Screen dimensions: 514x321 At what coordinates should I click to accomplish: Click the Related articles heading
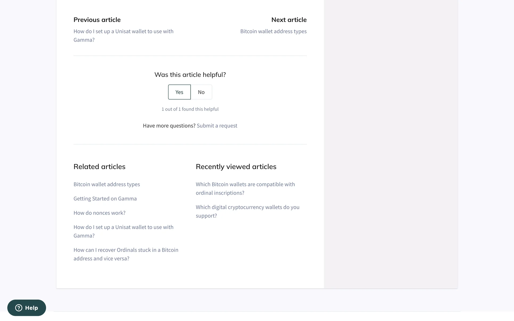click(x=99, y=167)
